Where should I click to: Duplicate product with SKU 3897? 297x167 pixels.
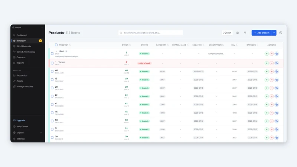click(277, 121)
